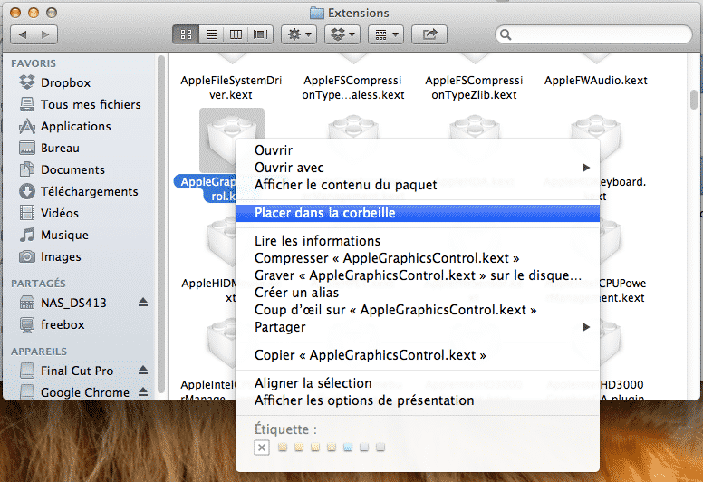Image resolution: width=703 pixels, height=482 pixels.
Task: Choose Ouvrir in the context menu
Action: point(418,150)
